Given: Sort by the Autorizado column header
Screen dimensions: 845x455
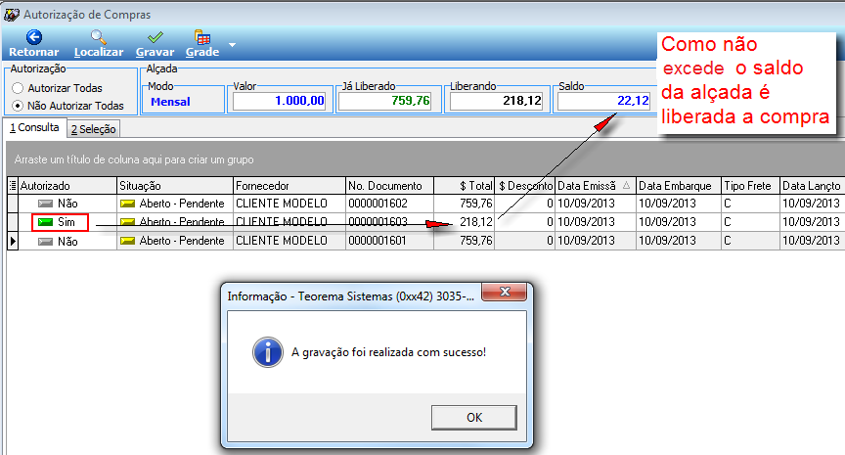Looking at the screenshot, I should [x=67, y=186].
